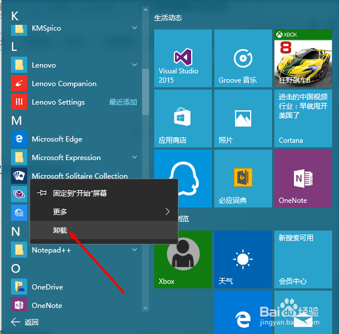Open the purple OneNote tile
Viewport: 339px width, 334px height.
pos(303,179)
